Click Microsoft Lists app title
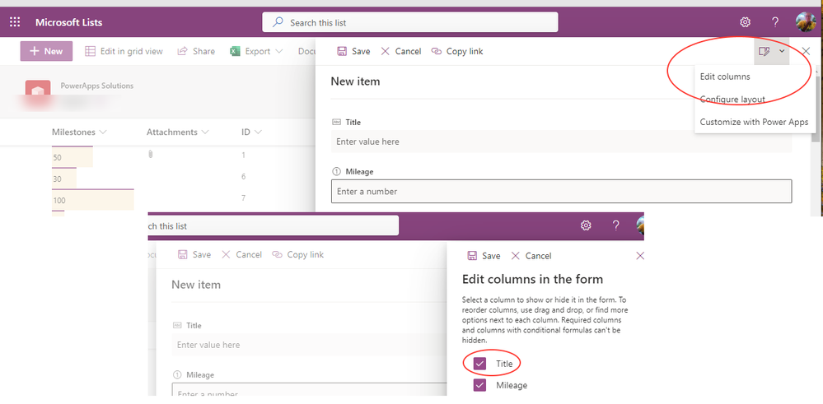This screenshot has width=823, height=404. [x=68, y=22]
